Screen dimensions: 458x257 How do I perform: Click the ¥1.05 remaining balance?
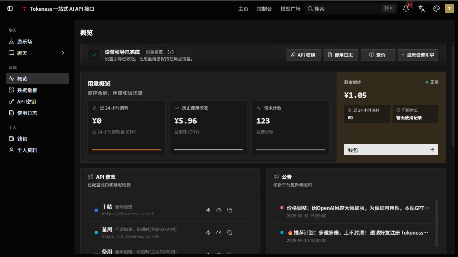tap(355, 95)
